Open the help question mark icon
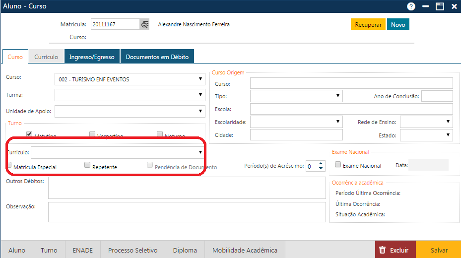This screenshot has width=461, height=258. [411, 6]
